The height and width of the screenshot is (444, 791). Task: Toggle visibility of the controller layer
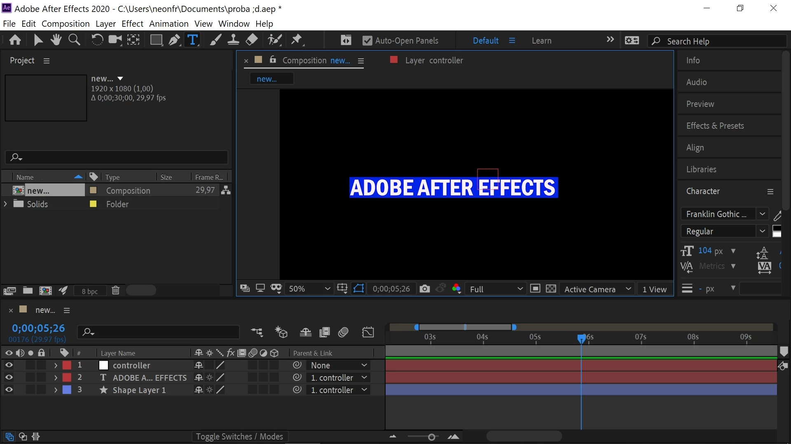coord(9,365)
